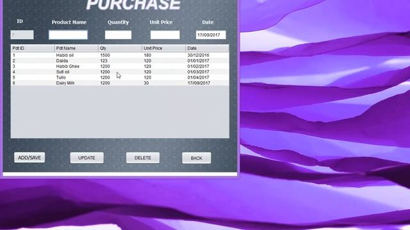Image resolution: width=410 pixels, height=230 pixels.
Task: Select the Date column header
Action: 207,49
